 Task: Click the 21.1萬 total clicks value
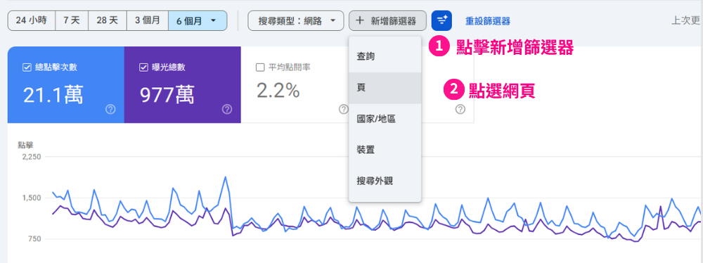53,95
